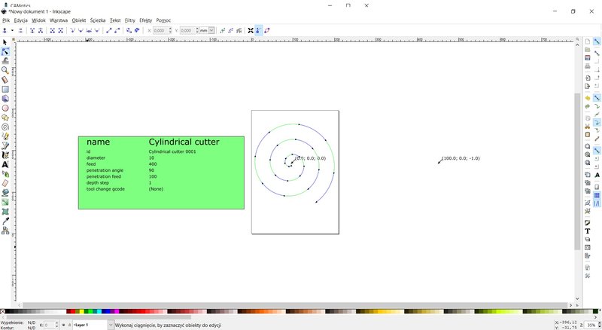Click New document icon in commands bar
Viewport: 602px width, 330px height.
[588, 41]
